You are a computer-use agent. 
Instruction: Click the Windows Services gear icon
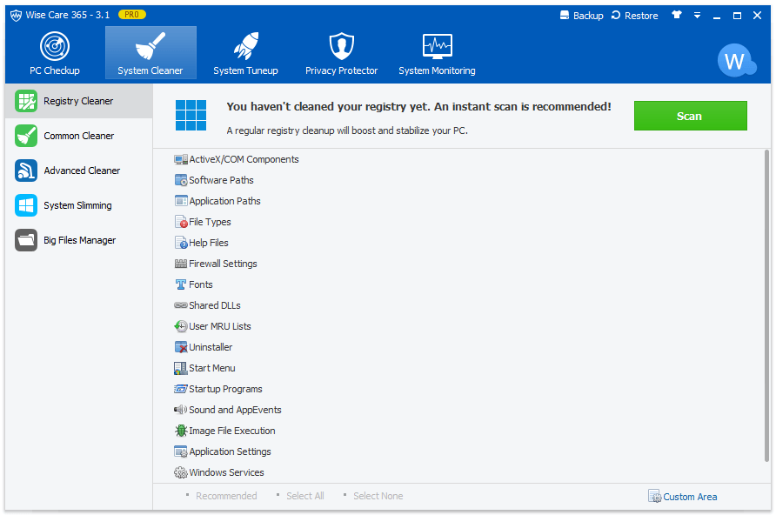click(x=181, y=472)
